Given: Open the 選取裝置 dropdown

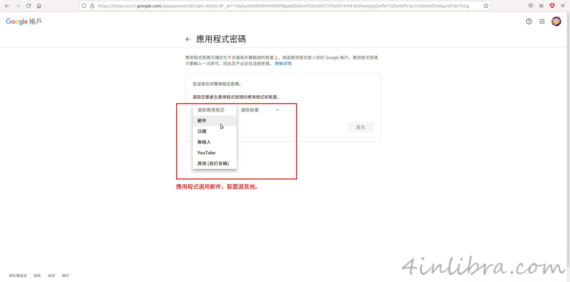Looking at the screenshot, I should (260, 110).
